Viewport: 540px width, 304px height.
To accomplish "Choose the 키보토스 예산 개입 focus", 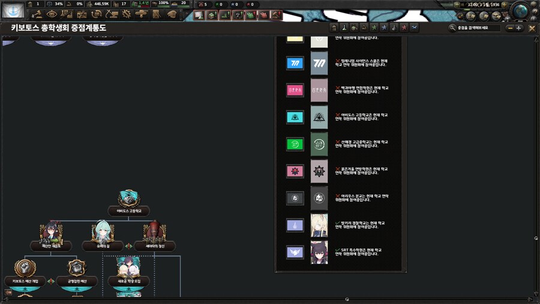I will (25, 269).
